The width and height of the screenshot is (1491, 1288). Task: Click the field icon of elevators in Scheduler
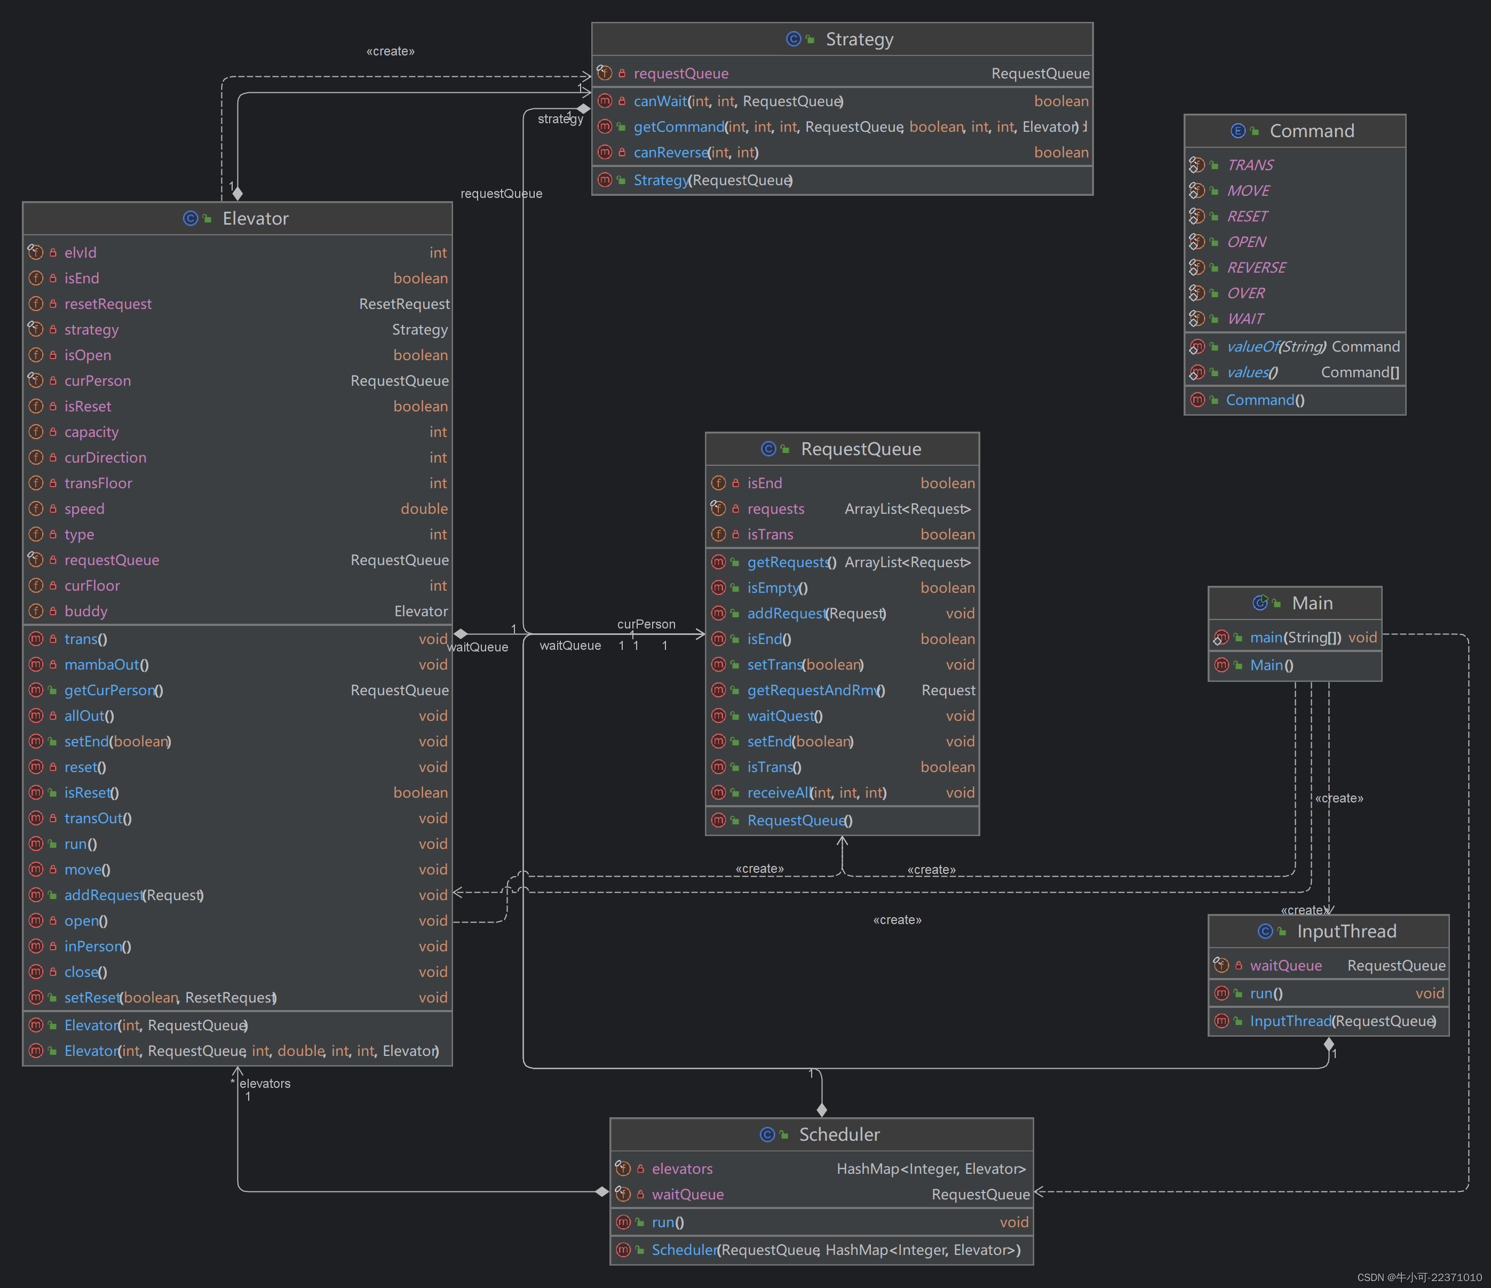click(623, 1168)
